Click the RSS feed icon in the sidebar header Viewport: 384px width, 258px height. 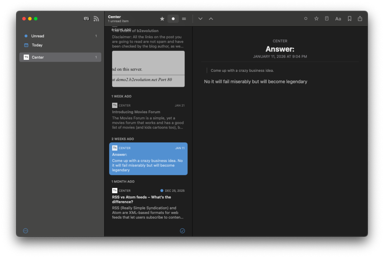click(96, 19)
